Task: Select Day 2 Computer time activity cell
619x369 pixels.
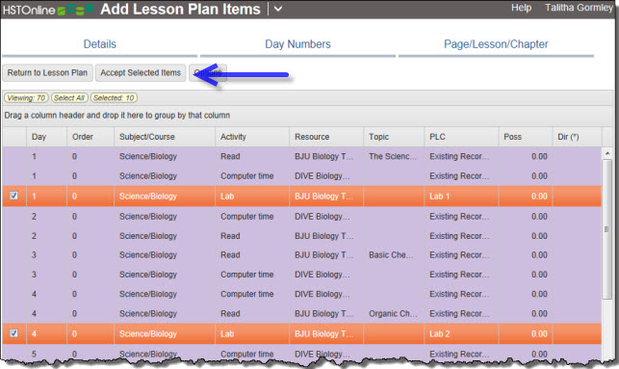Action: (252, 217)
